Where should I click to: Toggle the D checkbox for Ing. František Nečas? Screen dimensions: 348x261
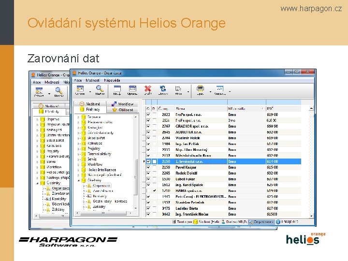coord(154,214)
